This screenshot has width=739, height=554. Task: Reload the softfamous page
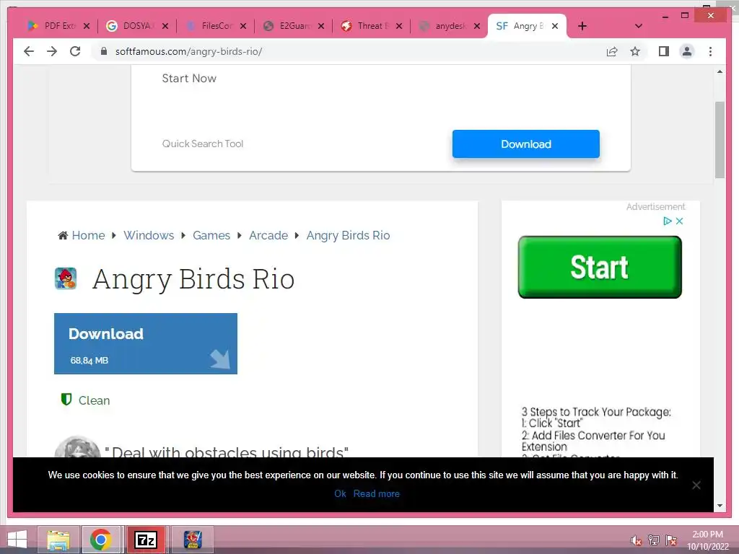[x=75, y=51]
